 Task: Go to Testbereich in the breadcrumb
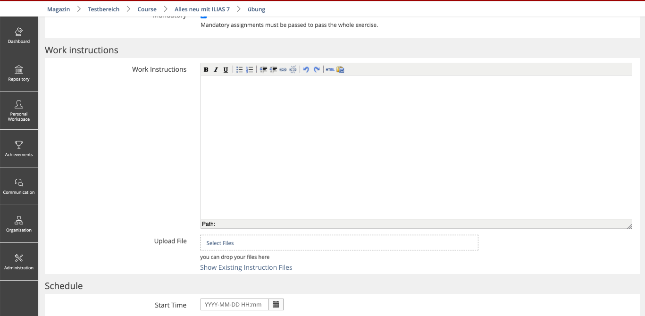tap(103, 9)
